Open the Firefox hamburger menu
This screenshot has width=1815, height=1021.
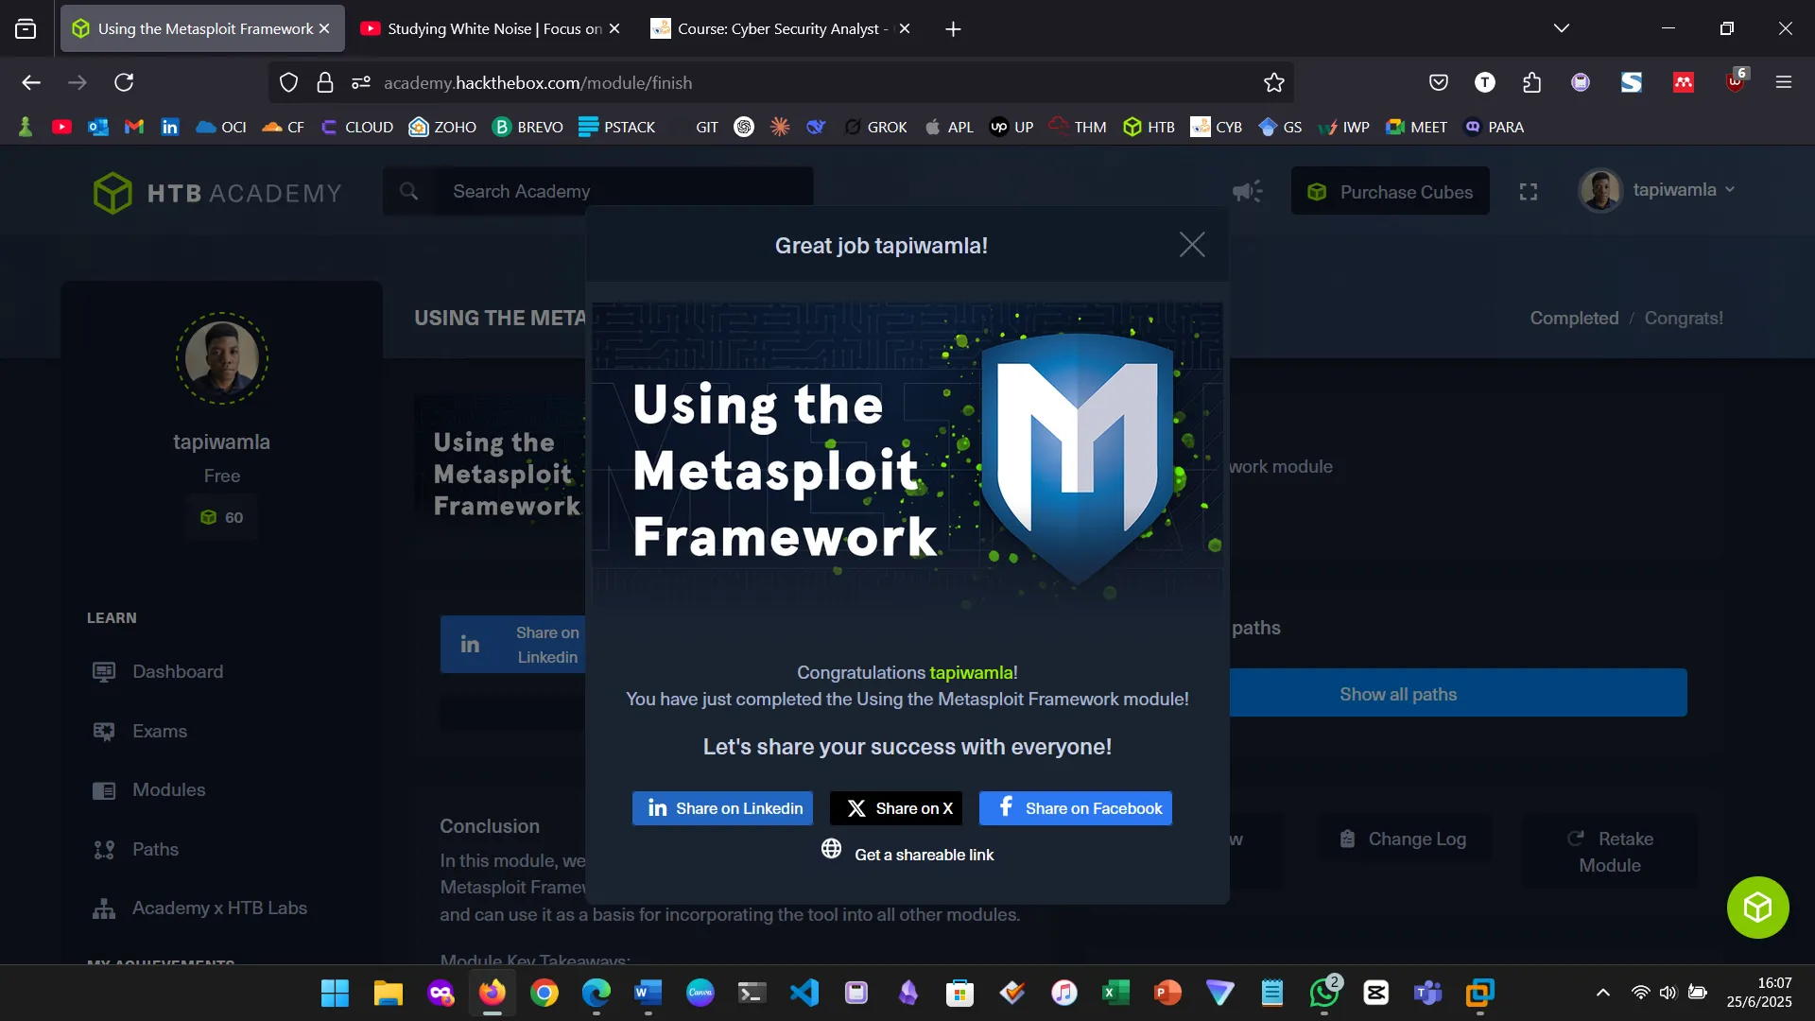point(1785,82)
